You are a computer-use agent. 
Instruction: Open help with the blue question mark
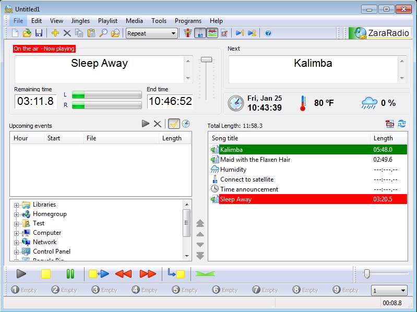click(x=268, y=33)
